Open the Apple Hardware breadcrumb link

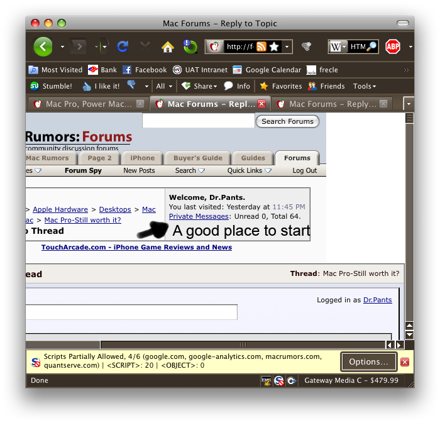click(x=60, y=209)
